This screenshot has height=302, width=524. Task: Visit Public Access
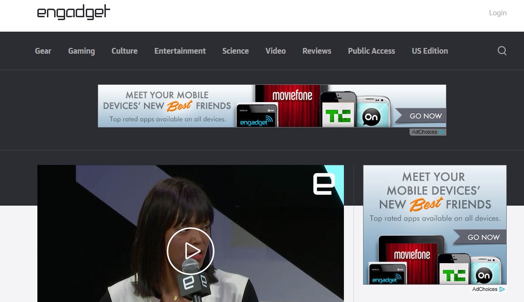pos(372,51)
